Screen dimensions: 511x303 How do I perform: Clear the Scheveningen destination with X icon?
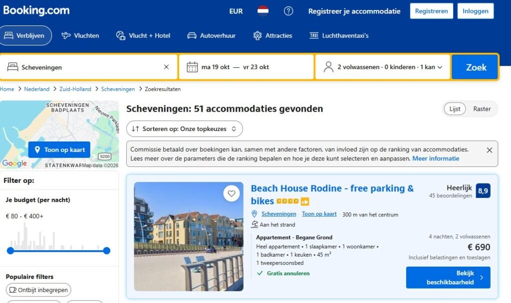pyautogui.click(x=166, y=67)
